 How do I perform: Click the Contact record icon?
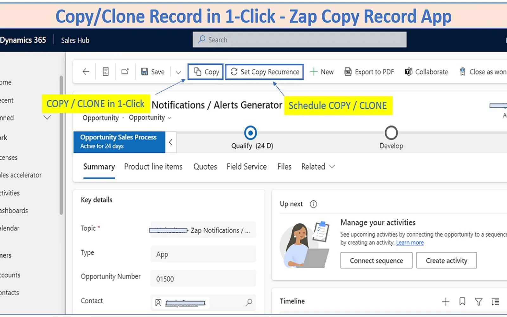click(158, 303)
